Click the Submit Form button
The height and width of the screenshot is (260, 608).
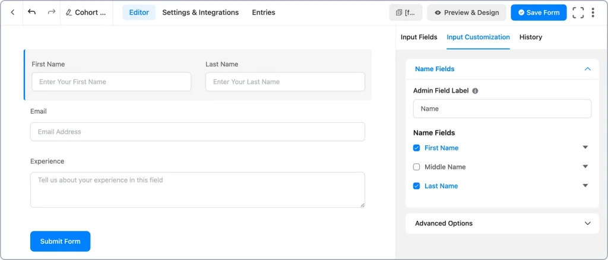point(60,242)
